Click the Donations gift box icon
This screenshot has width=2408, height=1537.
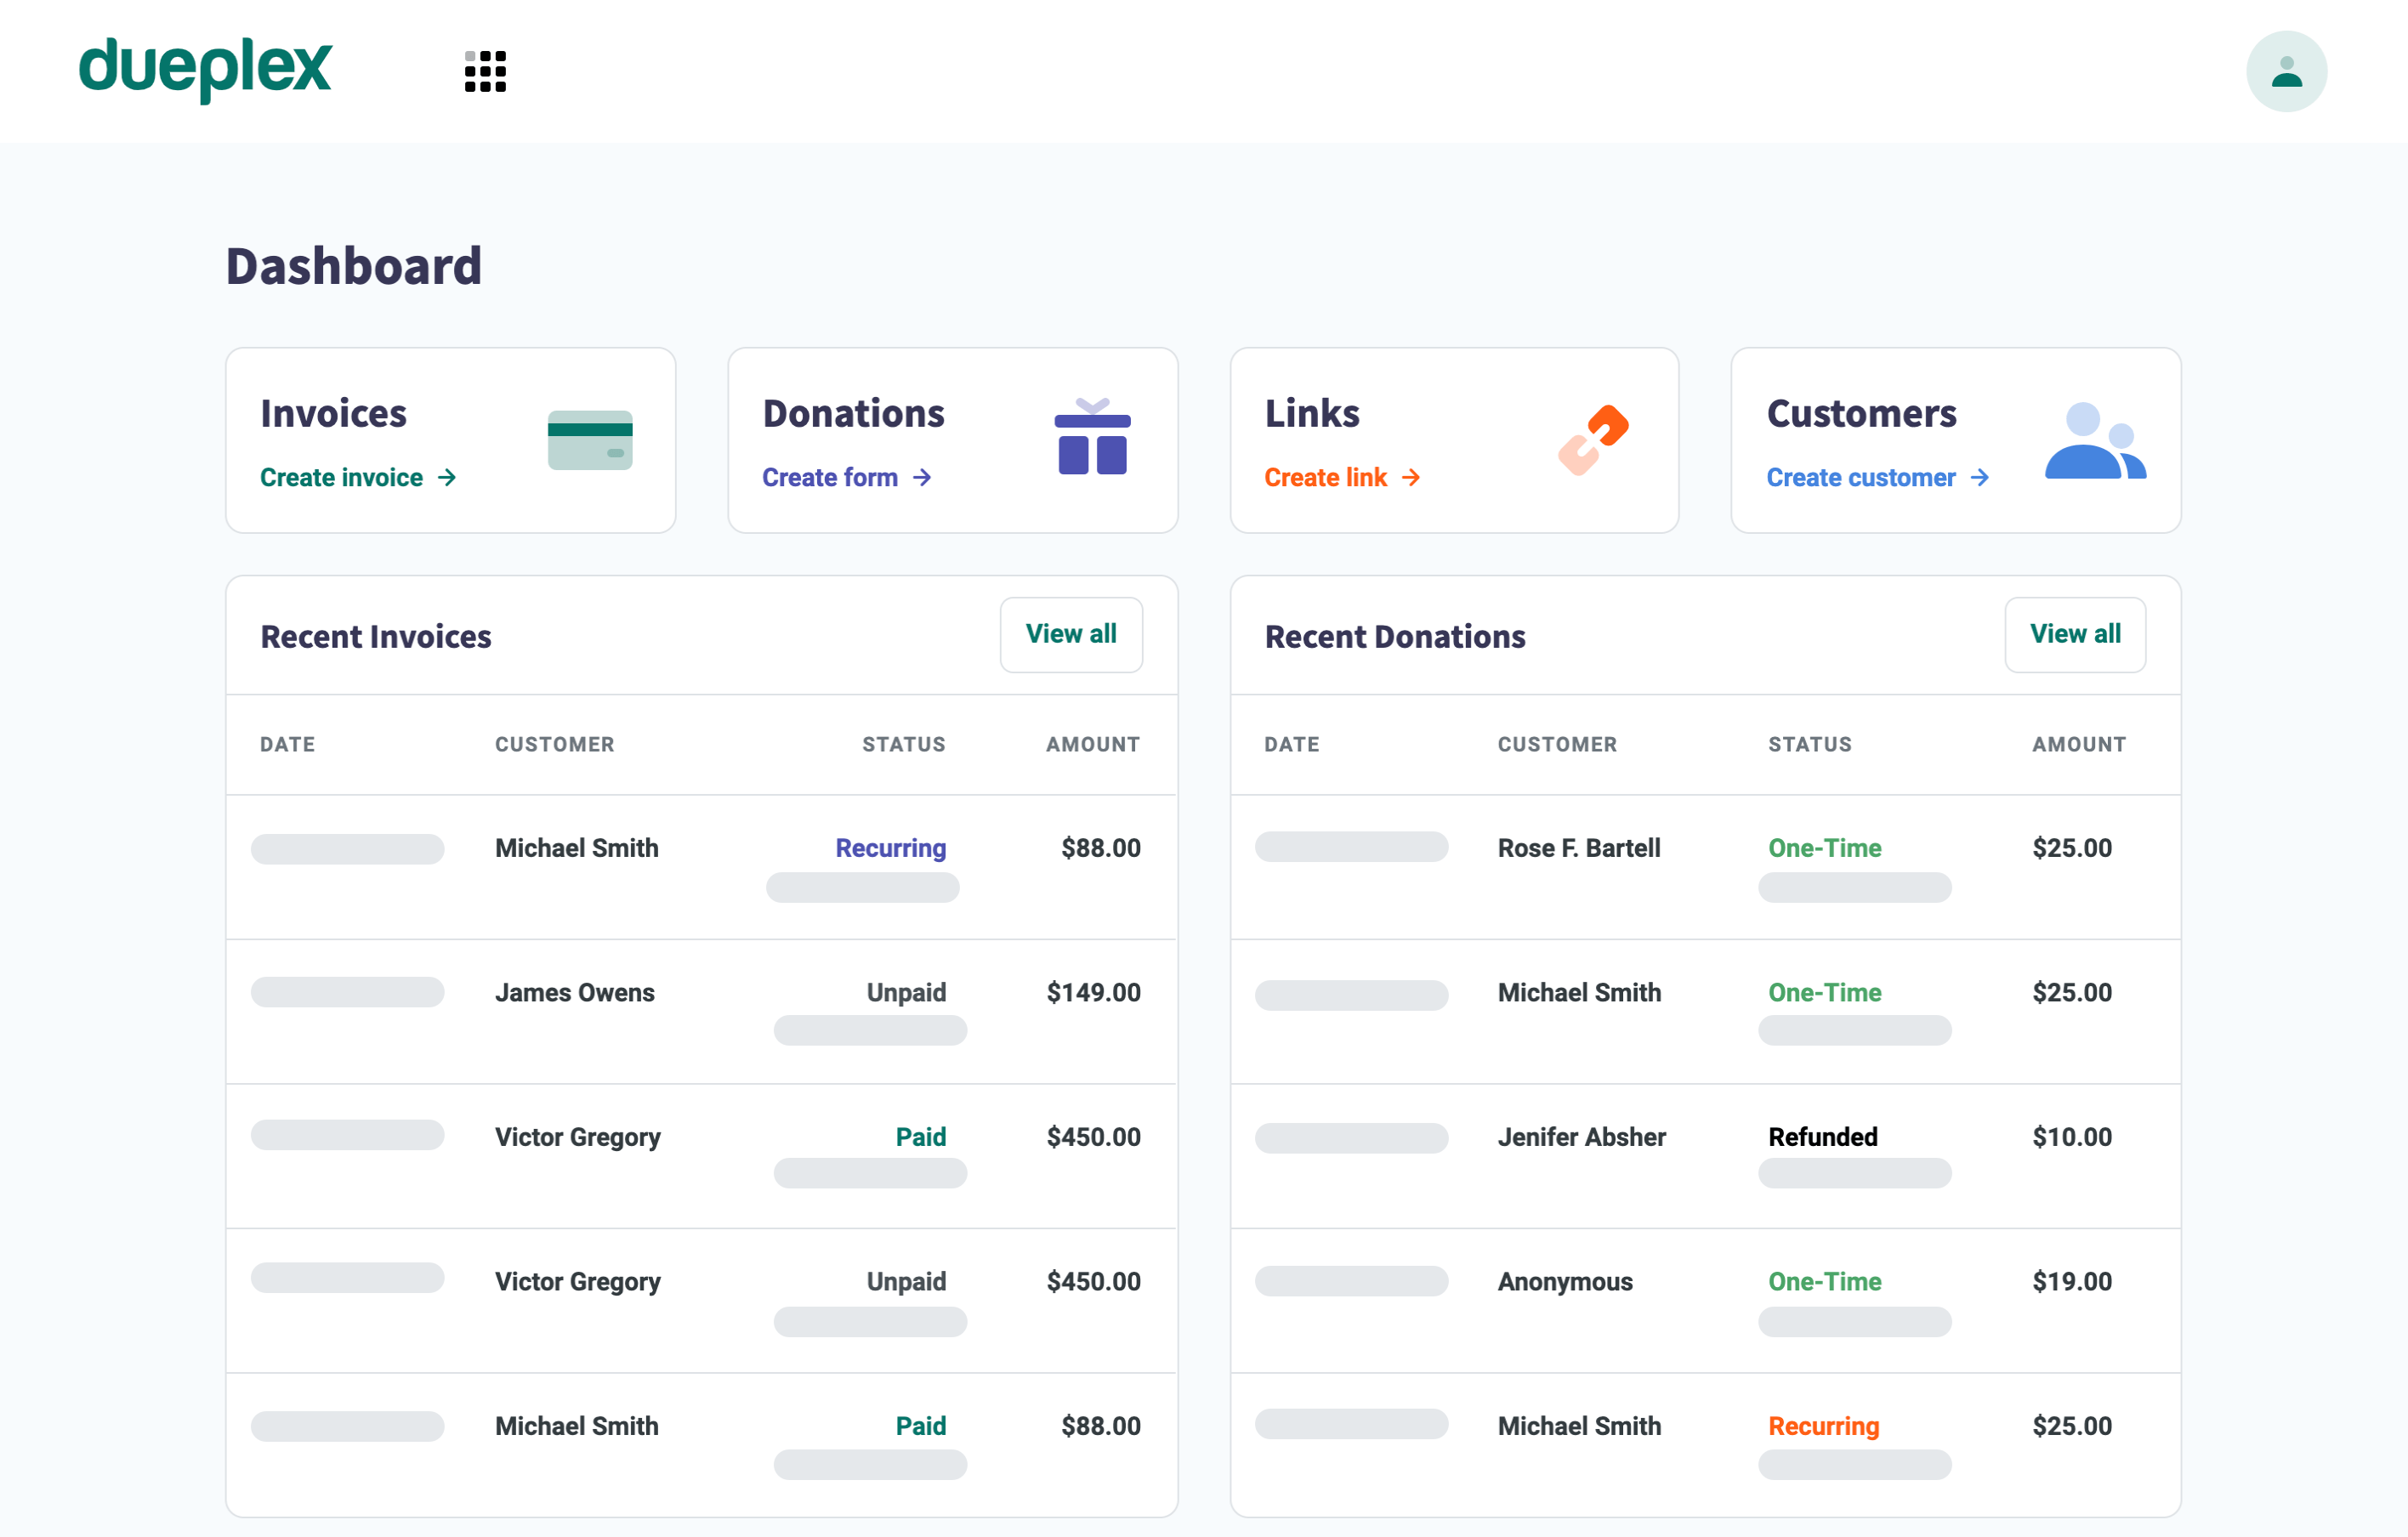[x=1092, y=438]
